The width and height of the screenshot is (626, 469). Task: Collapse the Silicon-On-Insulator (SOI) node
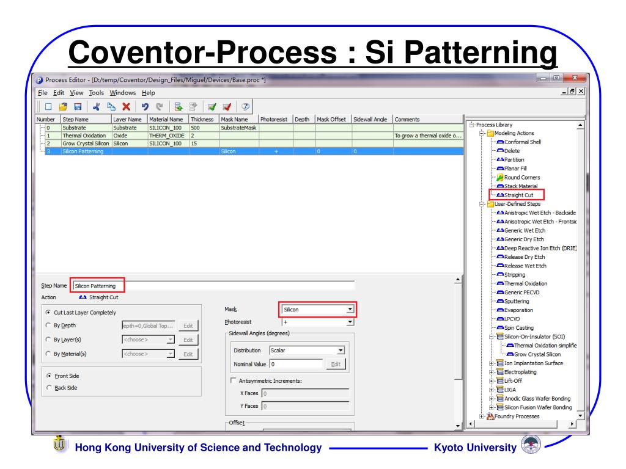tap(492, 336)
